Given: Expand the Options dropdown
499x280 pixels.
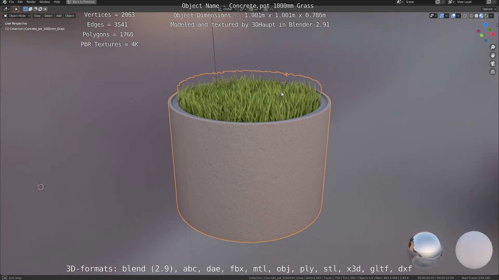Looking at the screenshot, I should (x=489, y=9).
